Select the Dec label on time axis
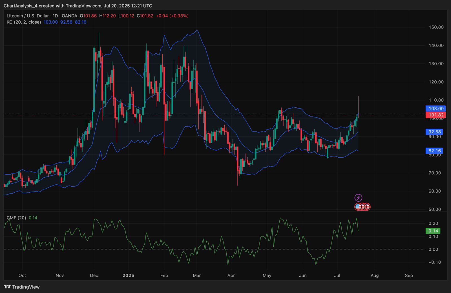The height and width of the screenshot is (293, 451). click(x=94, y=275)
